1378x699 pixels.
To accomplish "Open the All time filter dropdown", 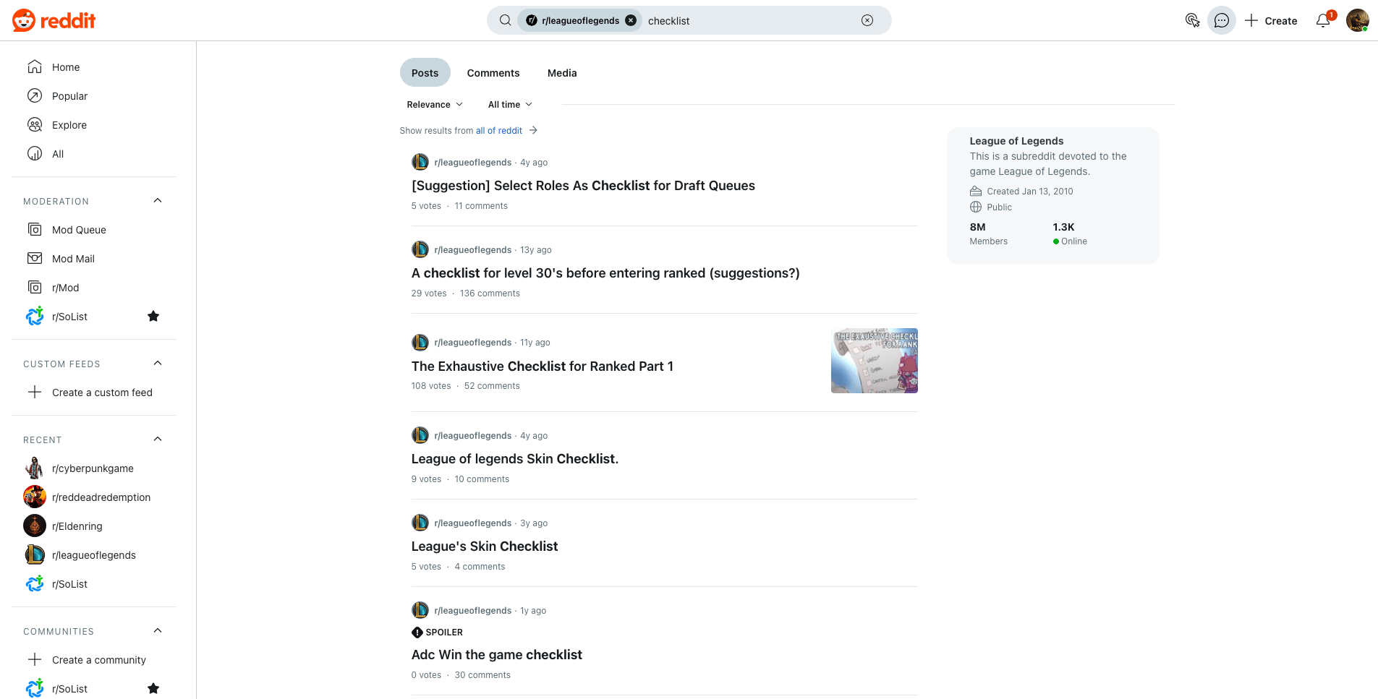I will 510,105.
